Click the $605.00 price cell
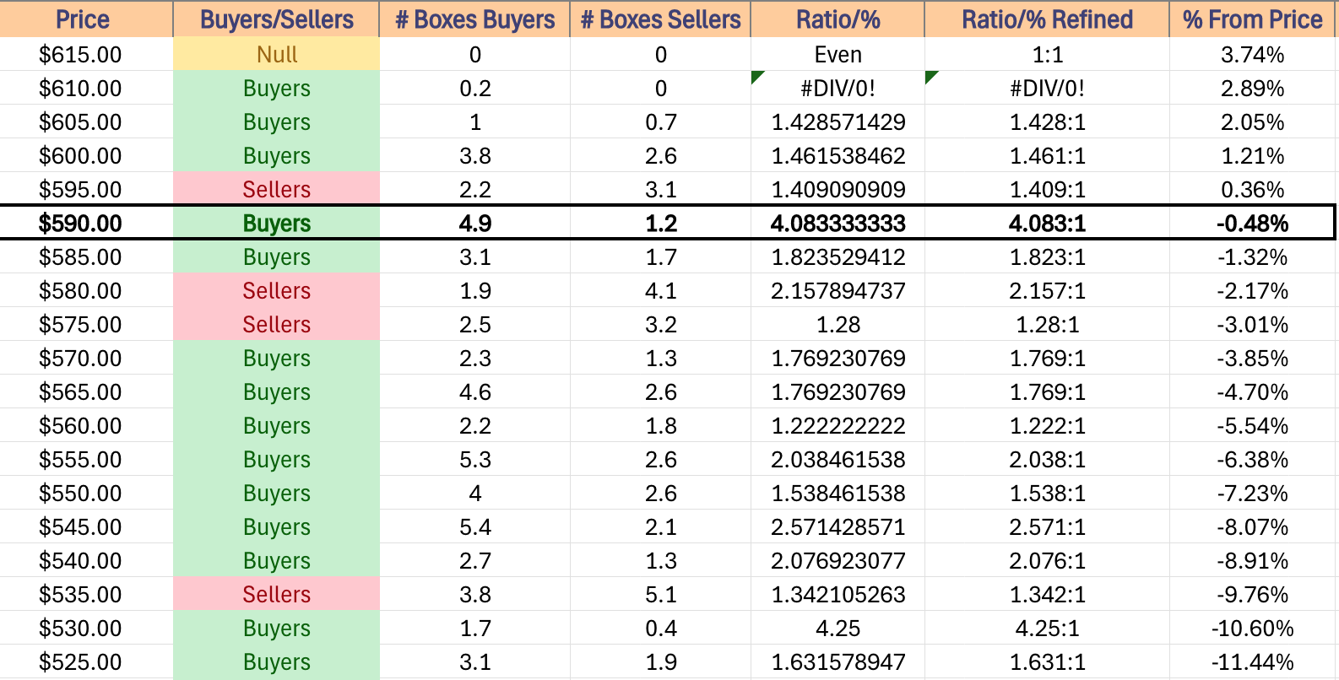 pos(86,121)
